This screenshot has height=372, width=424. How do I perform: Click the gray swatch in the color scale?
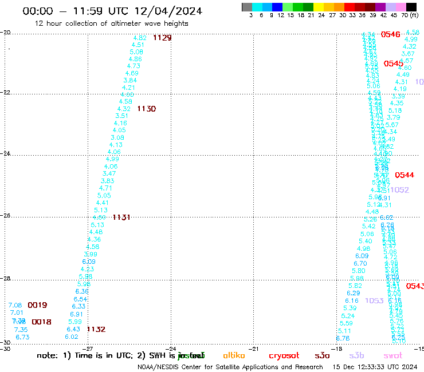tap(247, 7)
